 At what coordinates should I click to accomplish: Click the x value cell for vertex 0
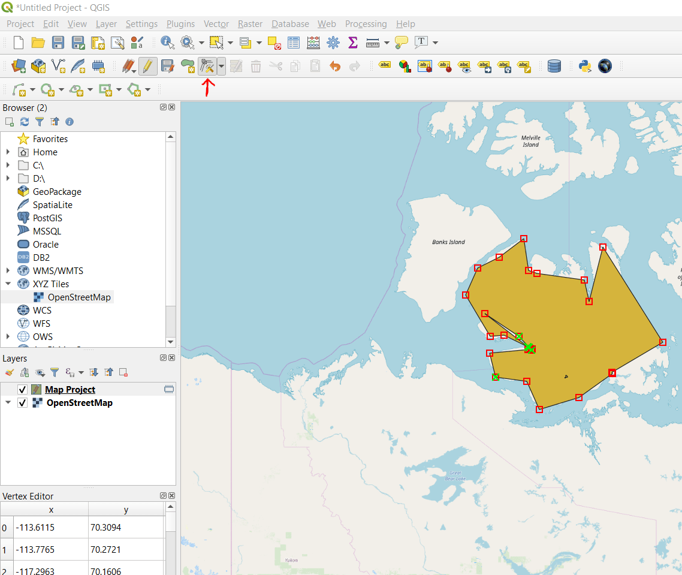50,528
